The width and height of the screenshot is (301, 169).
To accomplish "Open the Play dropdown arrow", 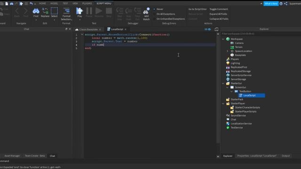I will 79,20.
